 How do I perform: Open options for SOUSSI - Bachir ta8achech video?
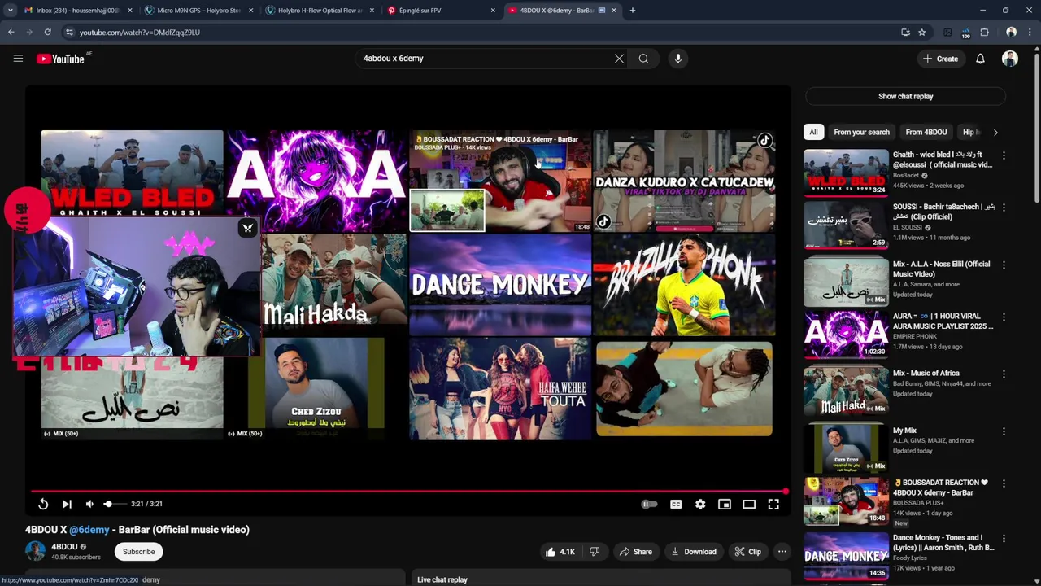[x=1004, y=208]
